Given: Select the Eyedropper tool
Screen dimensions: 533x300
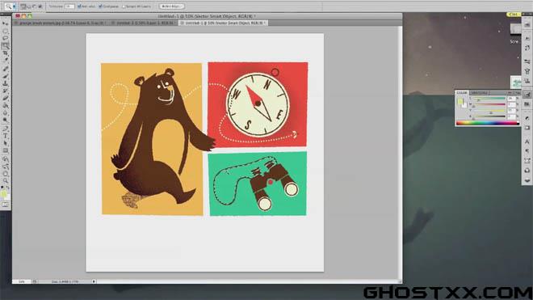Looking at the screenshot, I should click(x=5, y=60).
